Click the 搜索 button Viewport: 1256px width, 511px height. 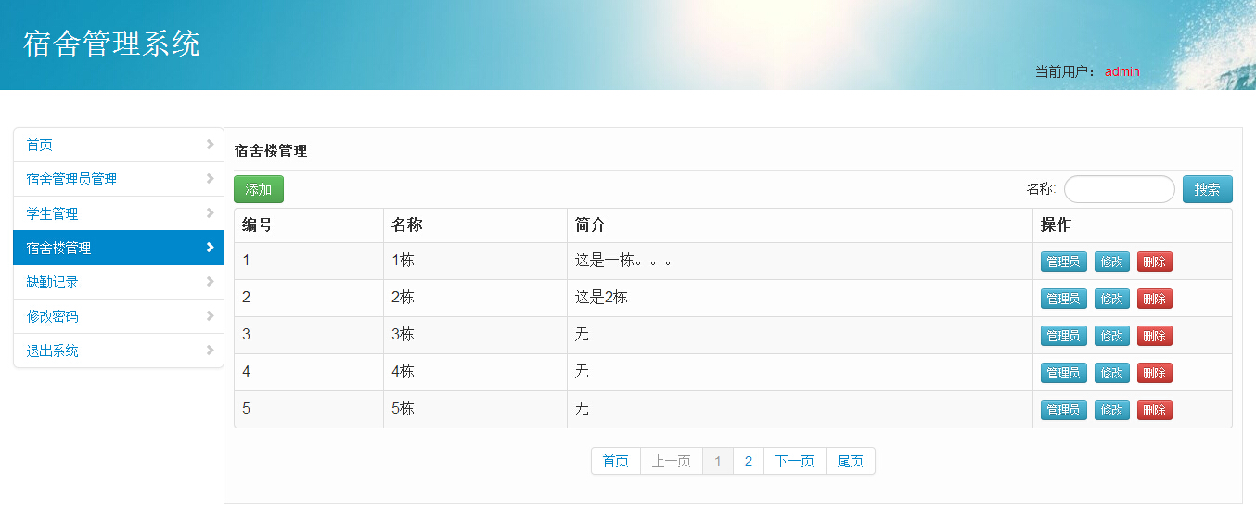pyautogui.click(x=1207, y=189)
